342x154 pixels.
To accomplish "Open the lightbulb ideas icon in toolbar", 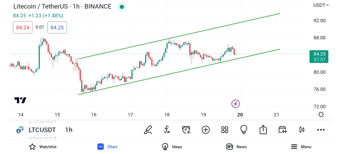I will click(x=244, y=130).
